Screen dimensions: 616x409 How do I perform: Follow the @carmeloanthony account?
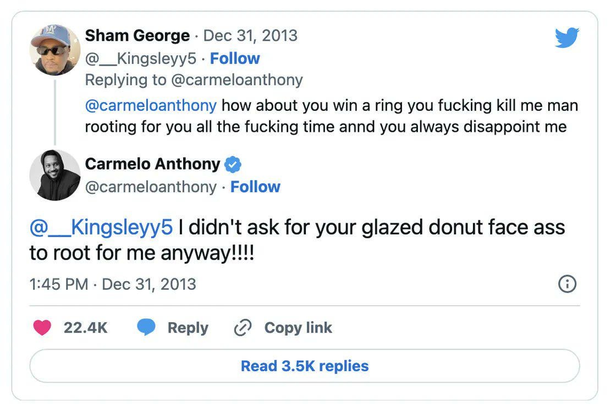[255, 187]
